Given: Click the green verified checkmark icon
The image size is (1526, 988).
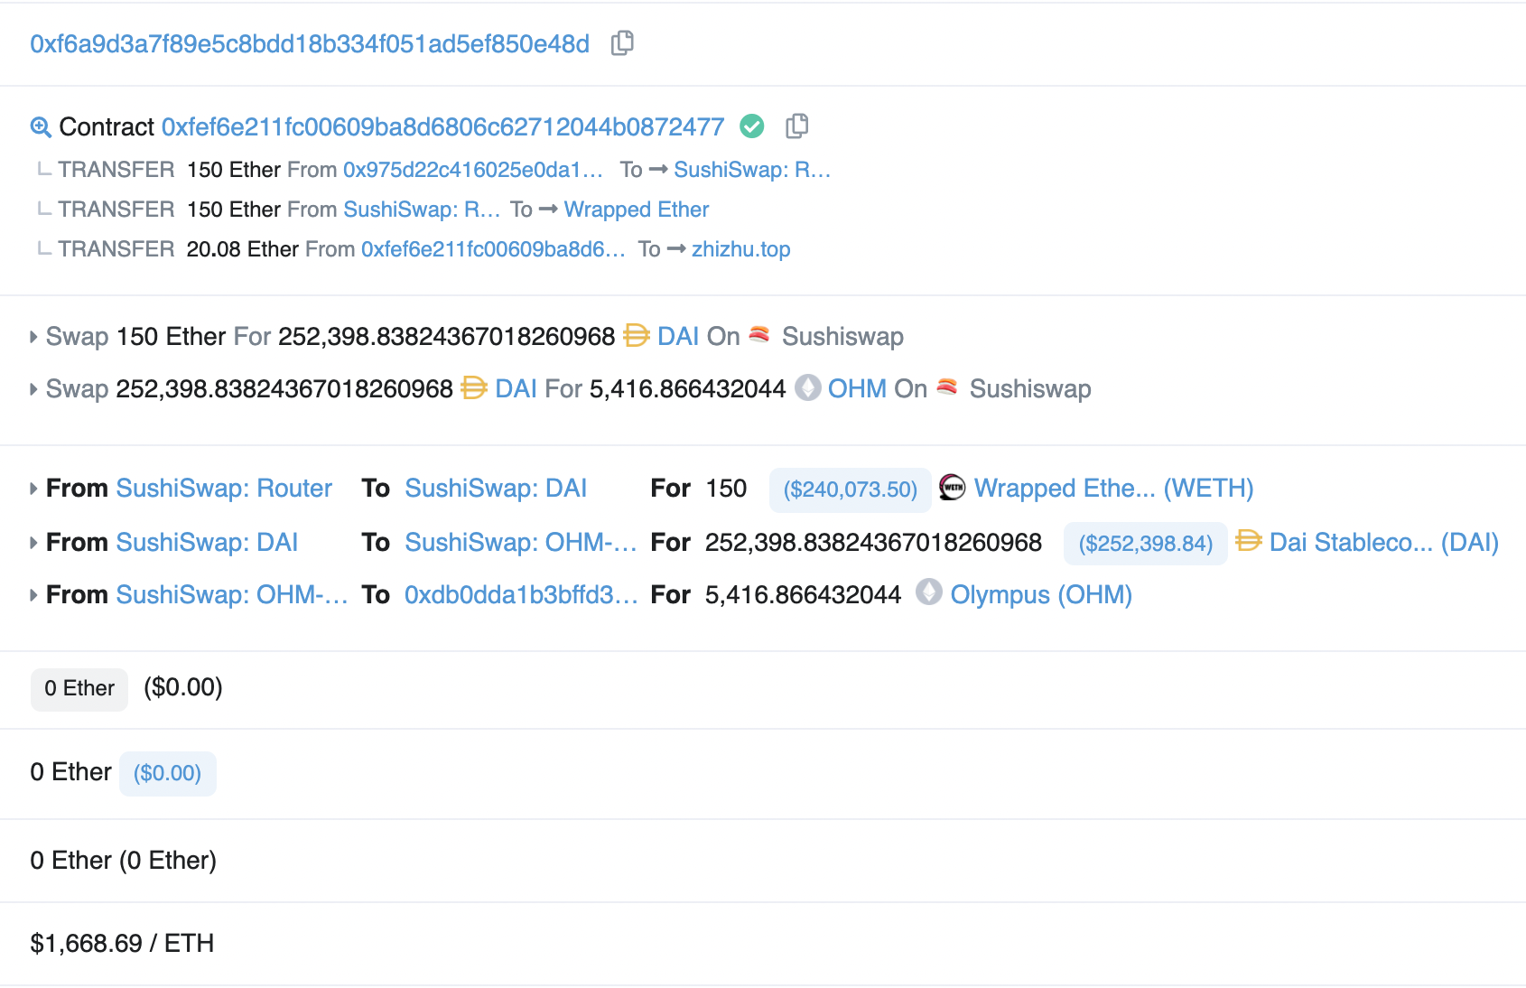Looking at the screenshot, I should point(751,126).
